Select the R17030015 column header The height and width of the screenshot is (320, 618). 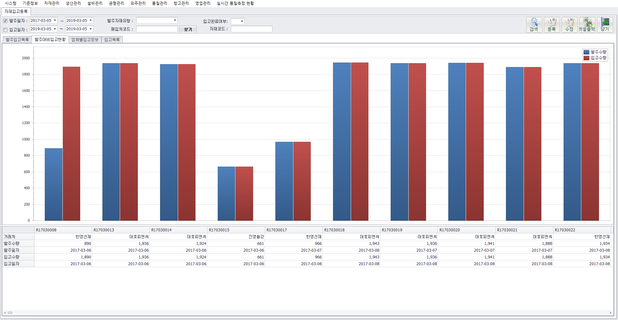tap(236, 230)
